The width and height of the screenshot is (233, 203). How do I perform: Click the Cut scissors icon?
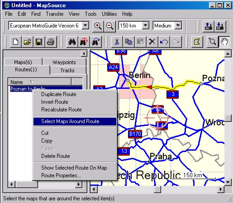pyautogui.click(x=117, y=42)
